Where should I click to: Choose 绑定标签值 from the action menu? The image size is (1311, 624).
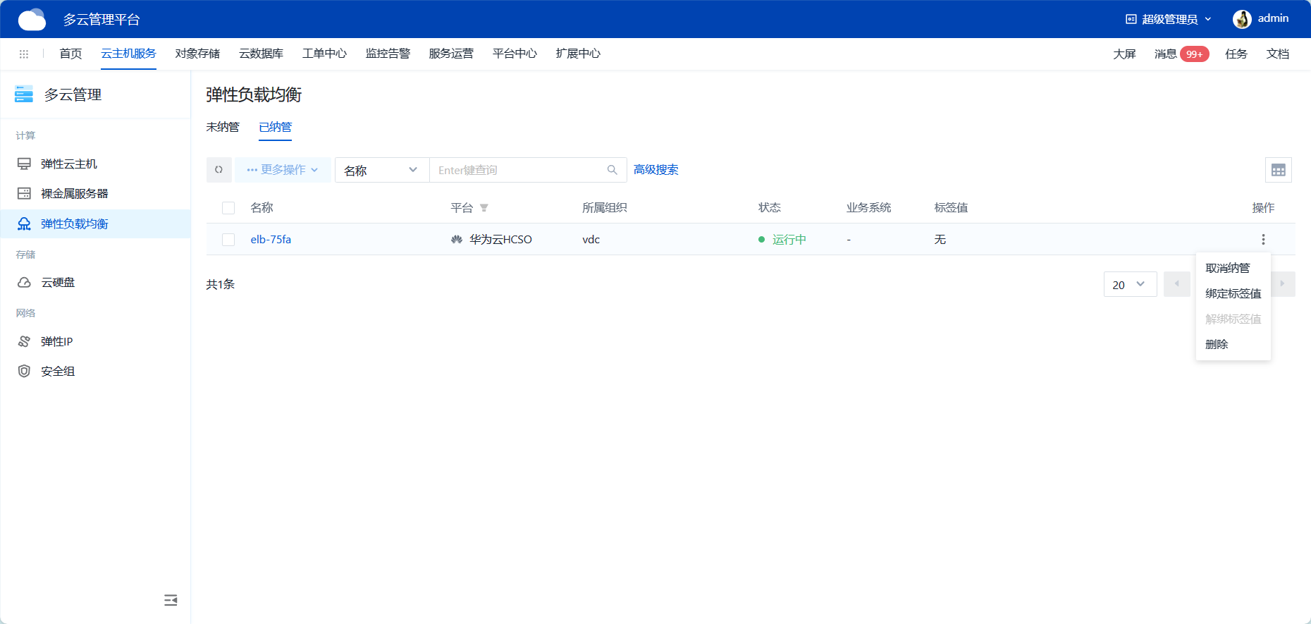[x=1233, y=293]
